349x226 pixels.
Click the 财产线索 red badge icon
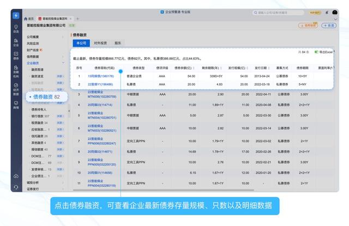pyautogui.click(x=41, y=50)
